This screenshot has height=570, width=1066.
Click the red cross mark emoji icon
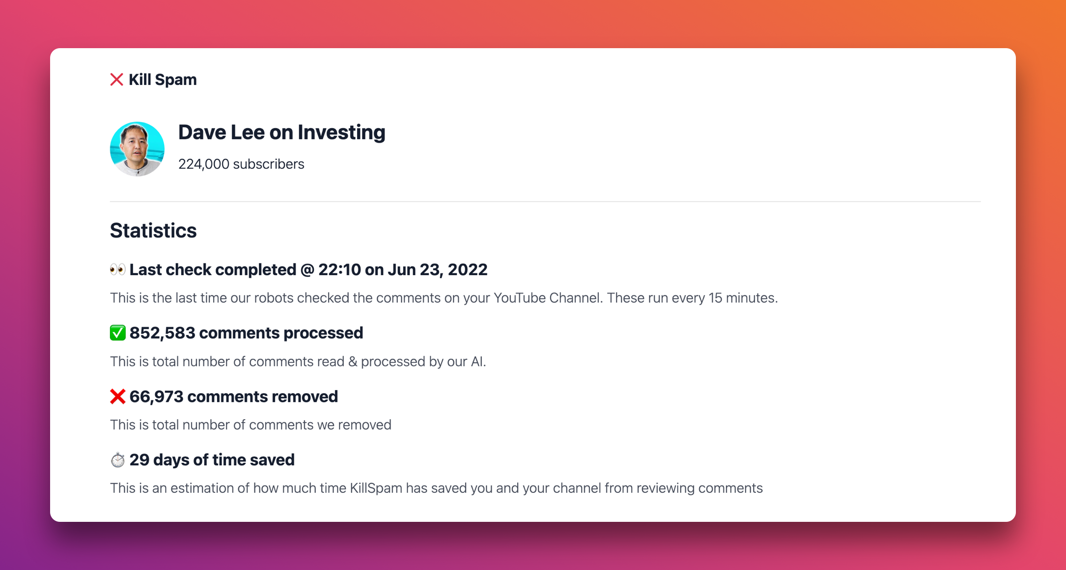click(x=117, y=396)
